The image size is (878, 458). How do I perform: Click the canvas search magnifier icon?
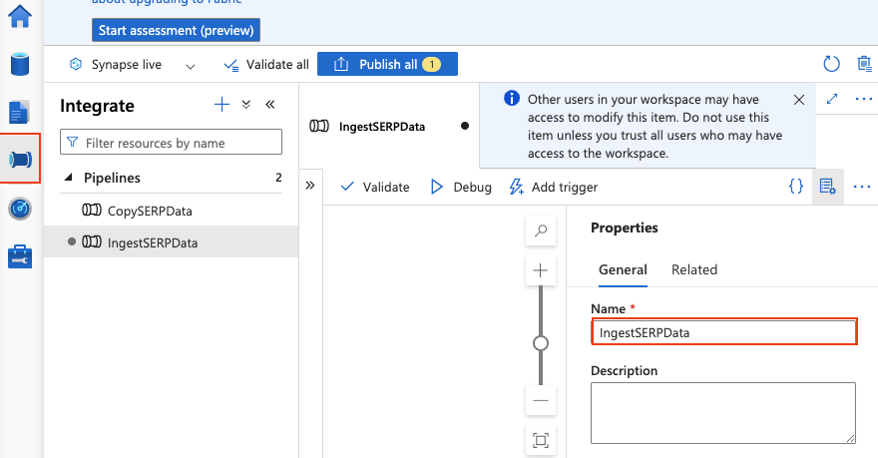(541, 230)
